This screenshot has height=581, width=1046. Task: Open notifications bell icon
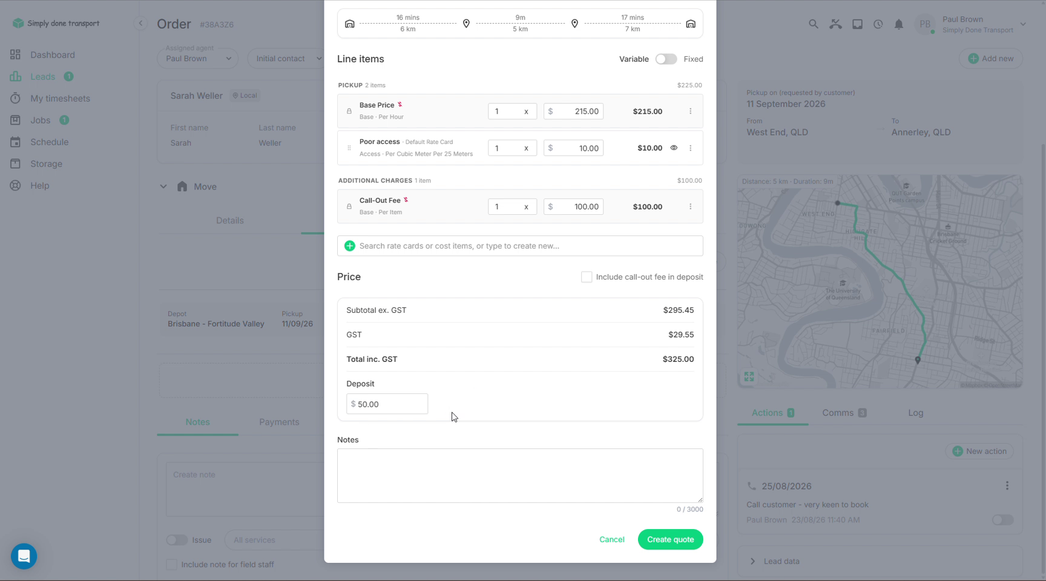point(899,24)
